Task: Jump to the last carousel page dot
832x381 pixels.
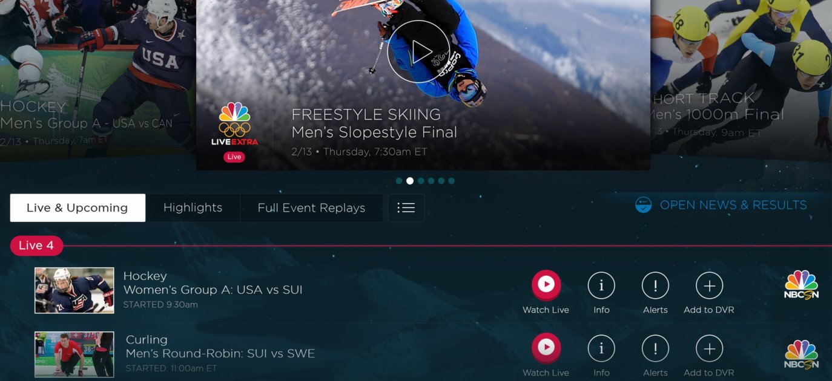Action: (451, 181)
